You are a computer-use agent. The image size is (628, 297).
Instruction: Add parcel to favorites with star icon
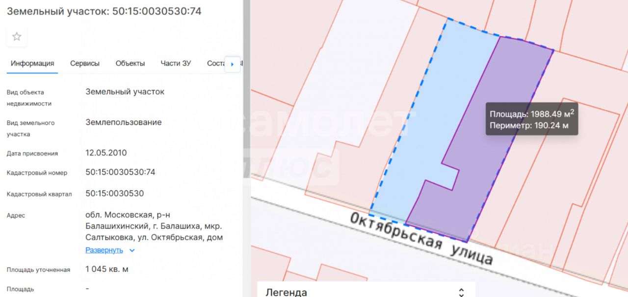click(x=17, y=37)
